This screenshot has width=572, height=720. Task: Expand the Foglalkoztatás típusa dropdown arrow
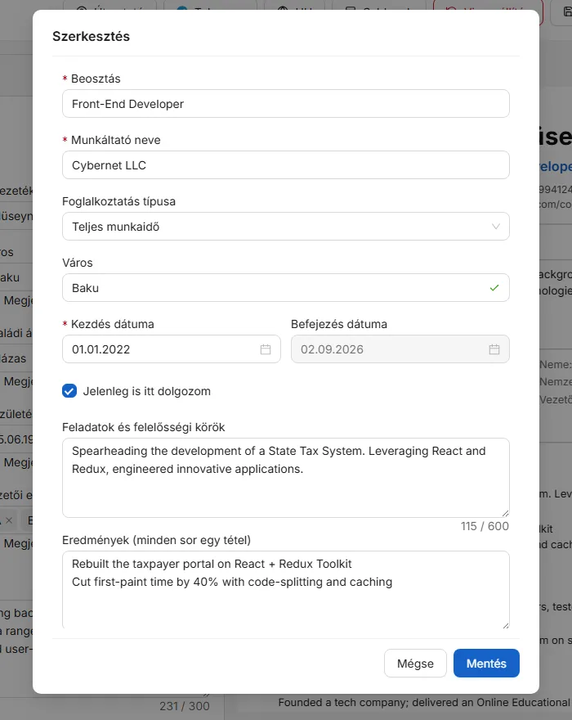pos(495,227)
